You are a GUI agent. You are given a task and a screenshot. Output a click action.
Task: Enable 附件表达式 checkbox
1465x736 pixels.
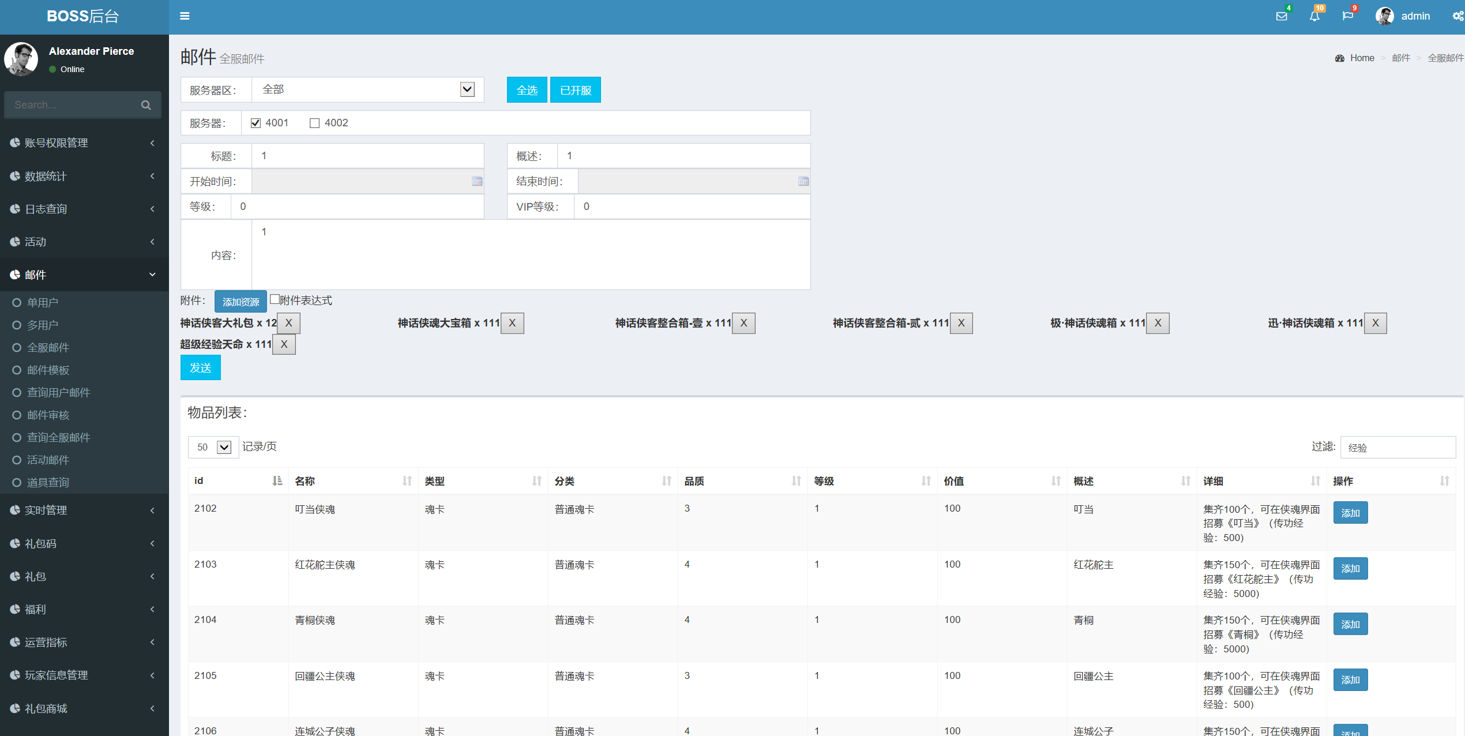(x=275, y=299)
